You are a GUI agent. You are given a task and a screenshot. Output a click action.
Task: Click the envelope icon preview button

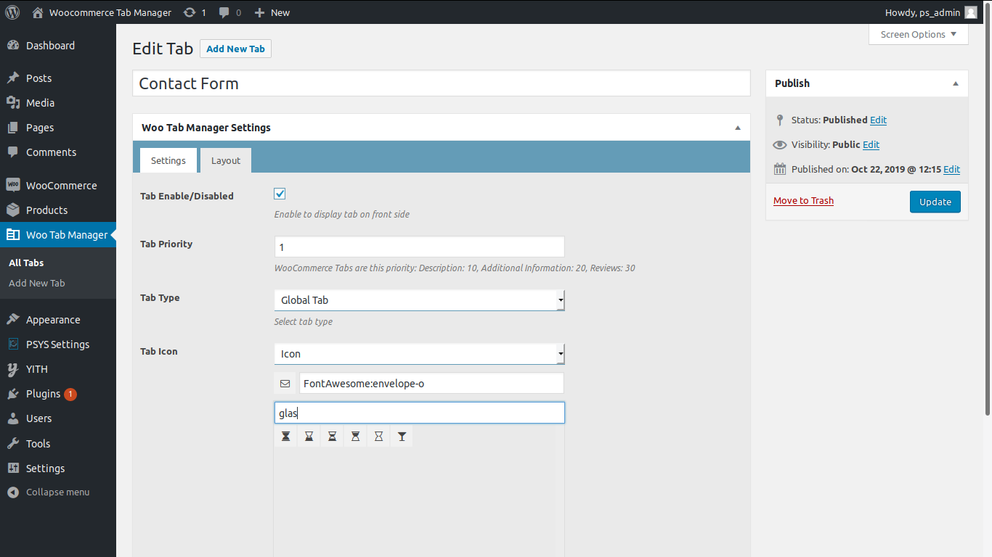point(285,384)
